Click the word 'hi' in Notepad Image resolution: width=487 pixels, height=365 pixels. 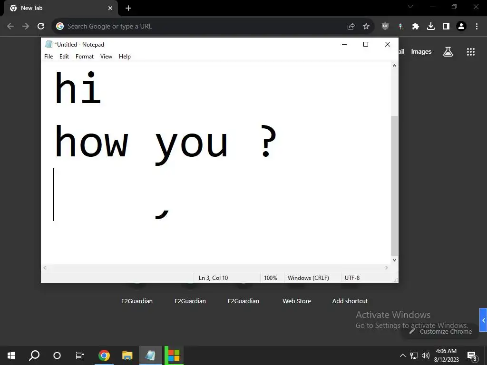click(x=78, y=88)
